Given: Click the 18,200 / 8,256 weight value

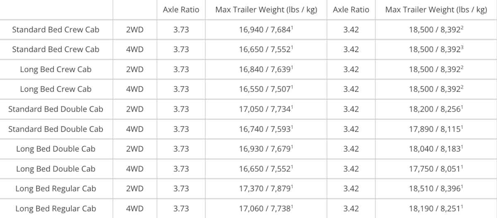Looking at the screenshot, I should pos(436,109).
